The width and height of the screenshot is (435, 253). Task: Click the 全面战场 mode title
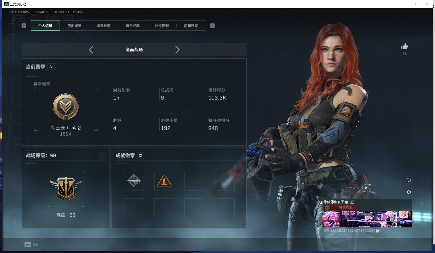[x=134, y=50]
